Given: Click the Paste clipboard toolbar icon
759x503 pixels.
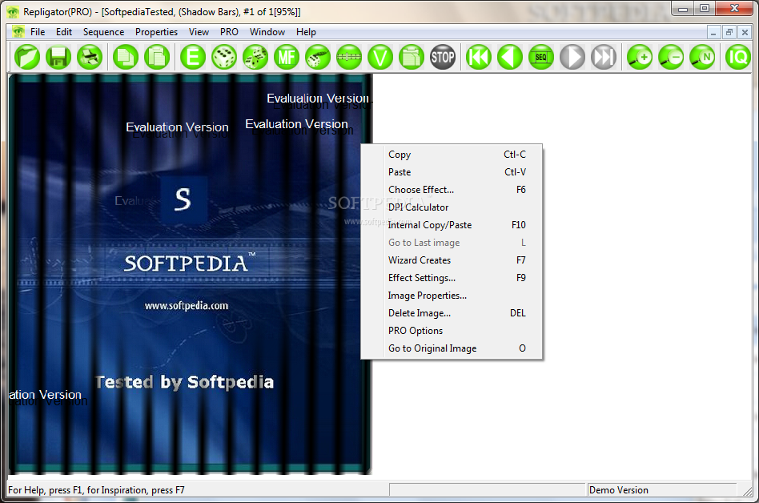Looking at the screenshot, I should (x=157, y=57).
